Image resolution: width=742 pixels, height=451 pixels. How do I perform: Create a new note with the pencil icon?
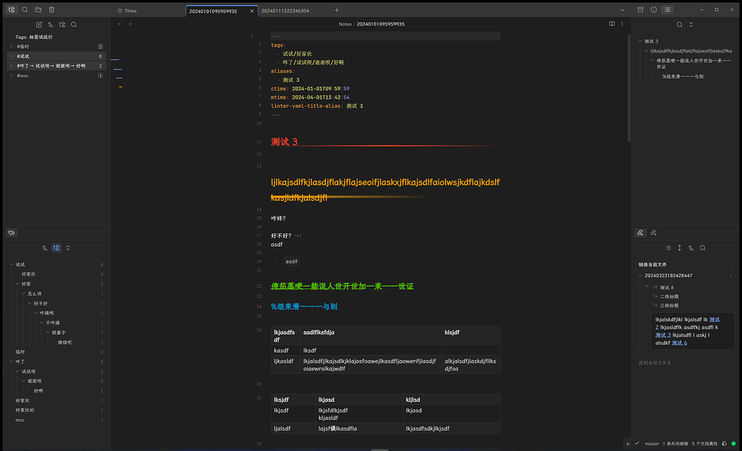pyautogui.click(x=39, y=24)
